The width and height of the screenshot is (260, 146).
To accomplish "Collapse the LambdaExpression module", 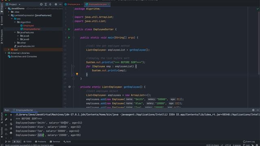I will coord(9,15).
